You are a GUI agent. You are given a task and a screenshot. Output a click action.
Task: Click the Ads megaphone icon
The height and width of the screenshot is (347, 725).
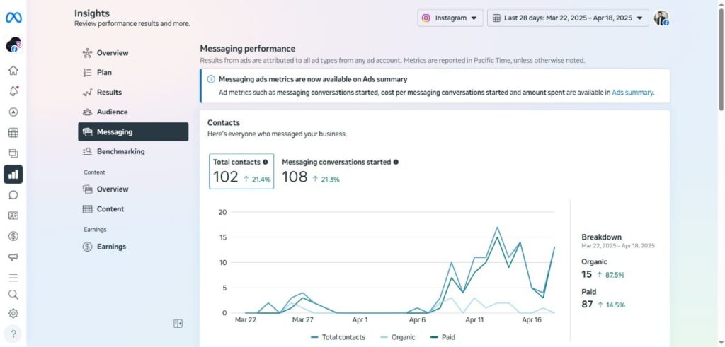coord(13,257)
